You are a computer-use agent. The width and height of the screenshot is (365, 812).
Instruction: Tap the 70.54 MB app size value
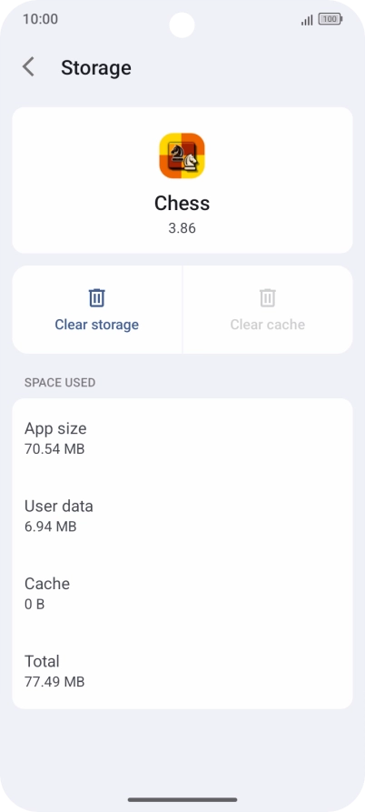(54, 449)
